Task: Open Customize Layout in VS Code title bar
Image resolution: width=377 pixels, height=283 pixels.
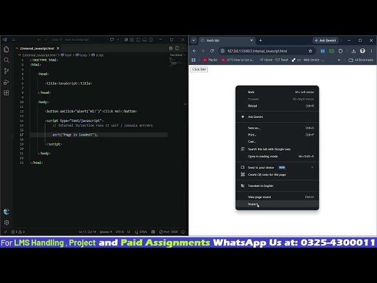Action: coord(132,40)
